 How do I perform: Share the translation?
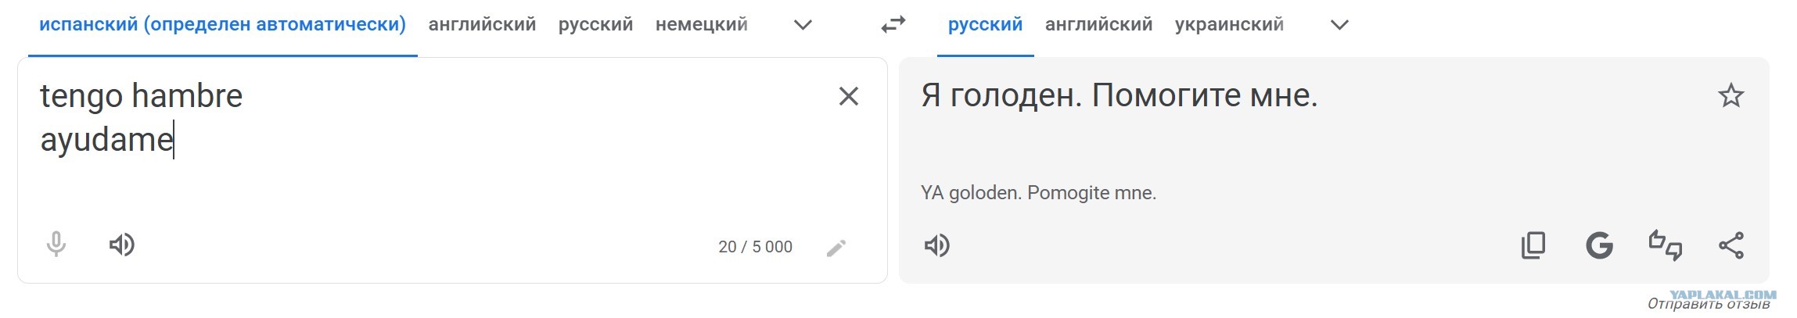click(1731, 245)
